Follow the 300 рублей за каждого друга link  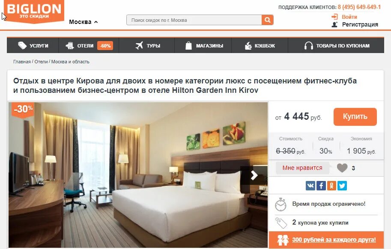click(334, 240)
